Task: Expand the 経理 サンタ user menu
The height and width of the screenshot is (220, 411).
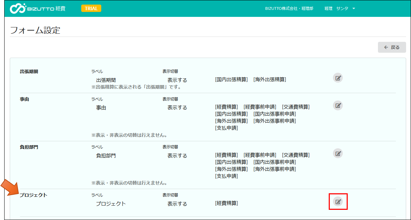Action: coord(340,8)
